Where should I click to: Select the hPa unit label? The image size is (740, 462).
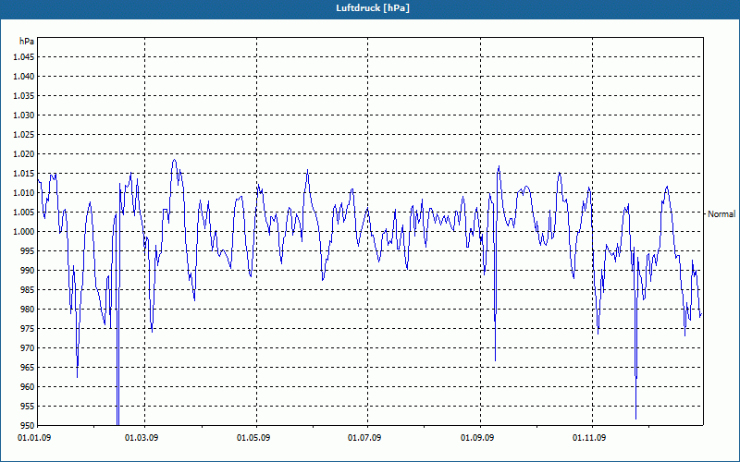27,41
